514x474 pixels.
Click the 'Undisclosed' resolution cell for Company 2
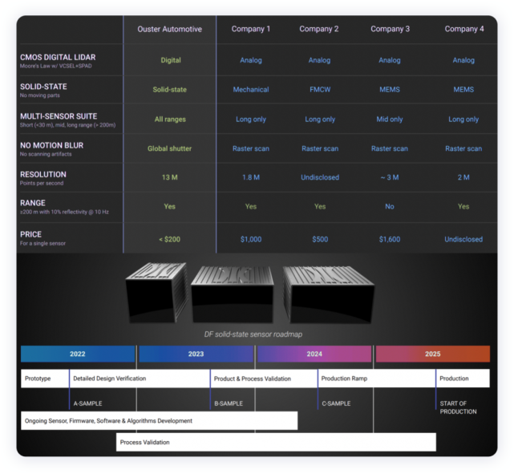tap(320, 177)
